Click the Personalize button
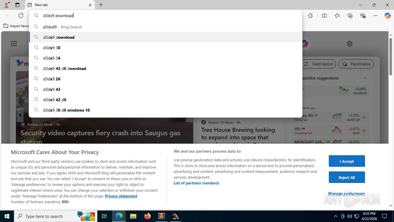This screenshot has width=394, height=222. coord(356,64)
